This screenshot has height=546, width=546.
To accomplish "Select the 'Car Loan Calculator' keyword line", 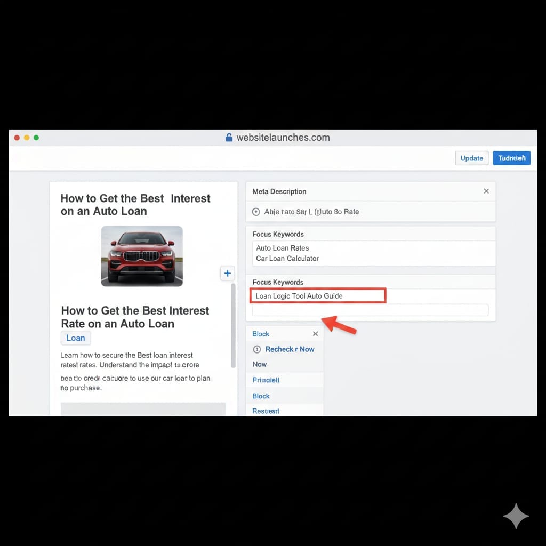I will coord(287,259).
